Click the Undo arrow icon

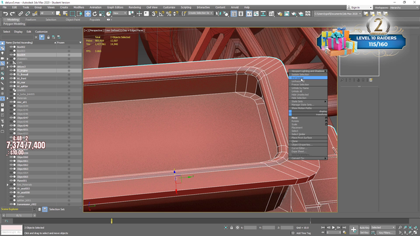point(5,13)
